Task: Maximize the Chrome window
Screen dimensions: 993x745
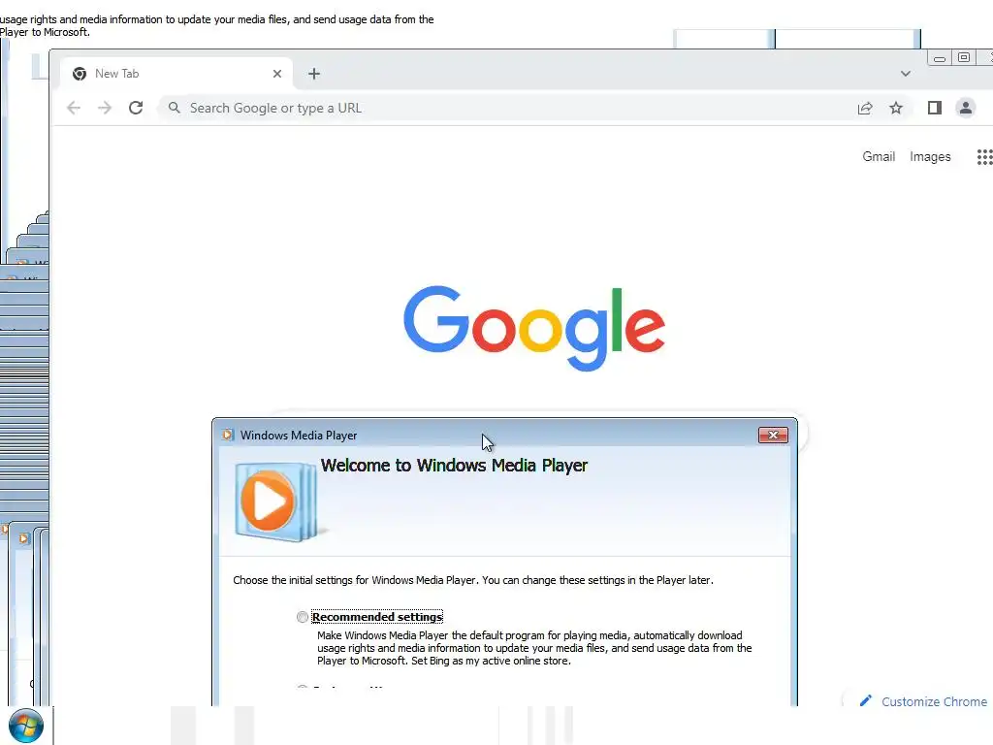Action: (964, 57)
